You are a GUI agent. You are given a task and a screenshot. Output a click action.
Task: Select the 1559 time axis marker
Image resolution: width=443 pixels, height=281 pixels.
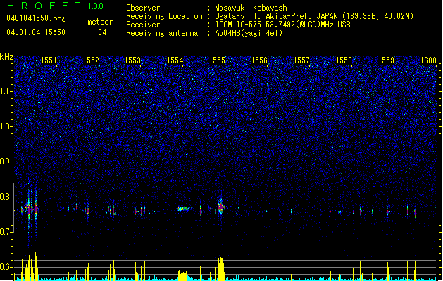tap(386, 60)
